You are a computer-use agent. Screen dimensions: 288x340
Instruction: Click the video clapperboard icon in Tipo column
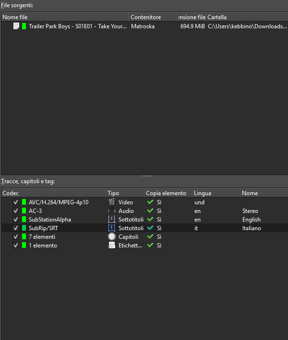click(x=111, y=202)
